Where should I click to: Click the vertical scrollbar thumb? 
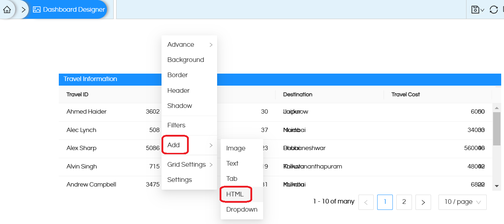tap(497, 129)
